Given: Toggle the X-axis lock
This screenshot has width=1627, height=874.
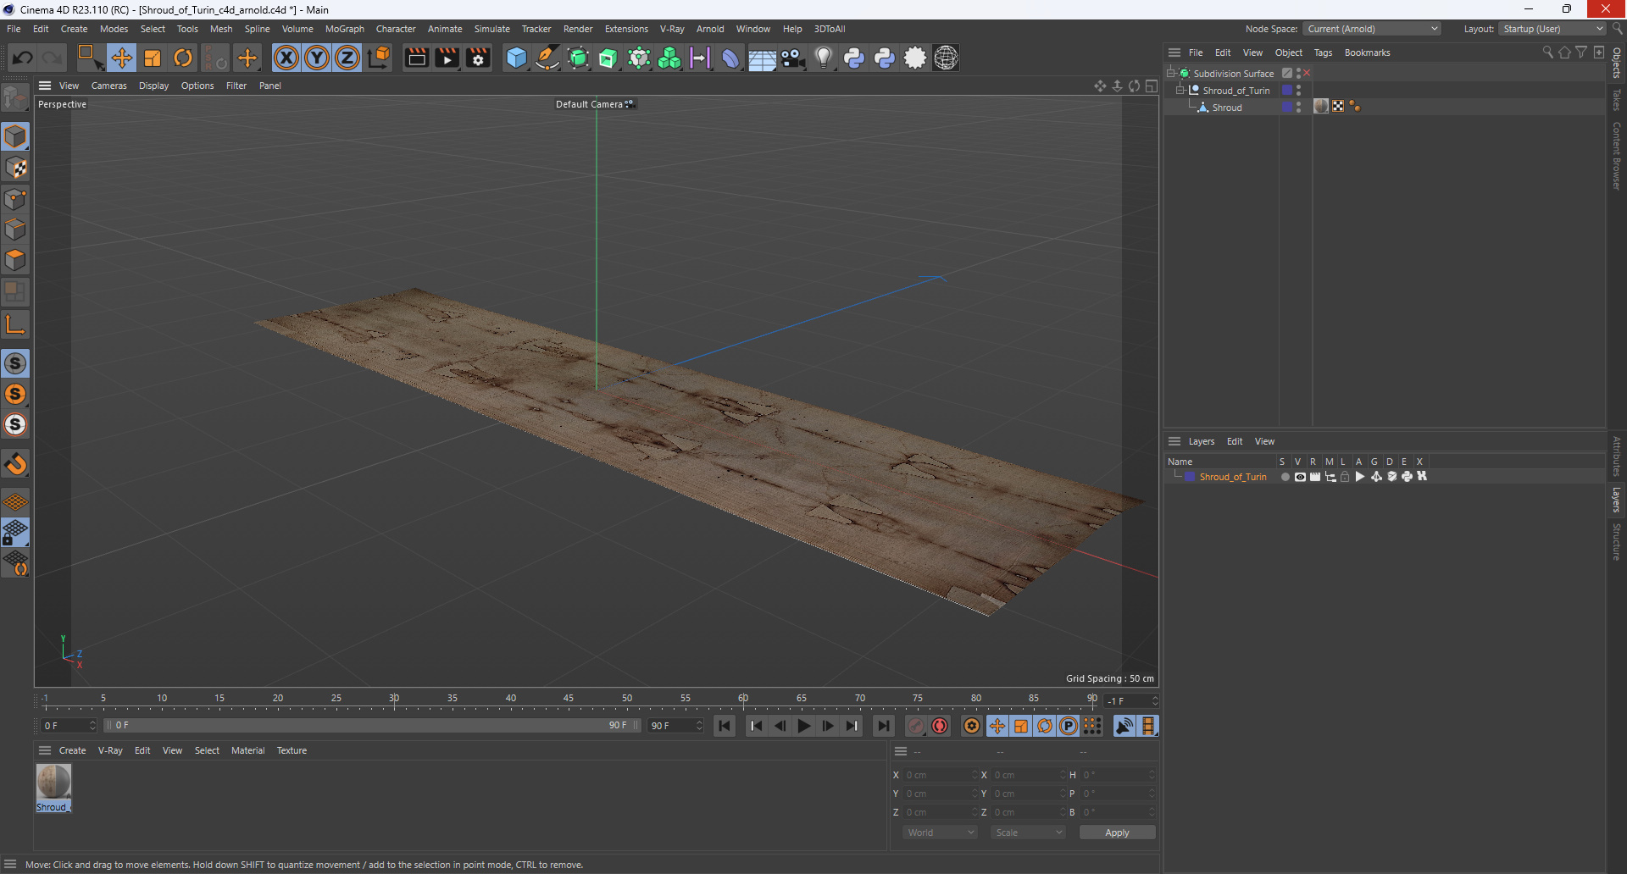Looking at the screenshot, I should (x=286, y=58).
